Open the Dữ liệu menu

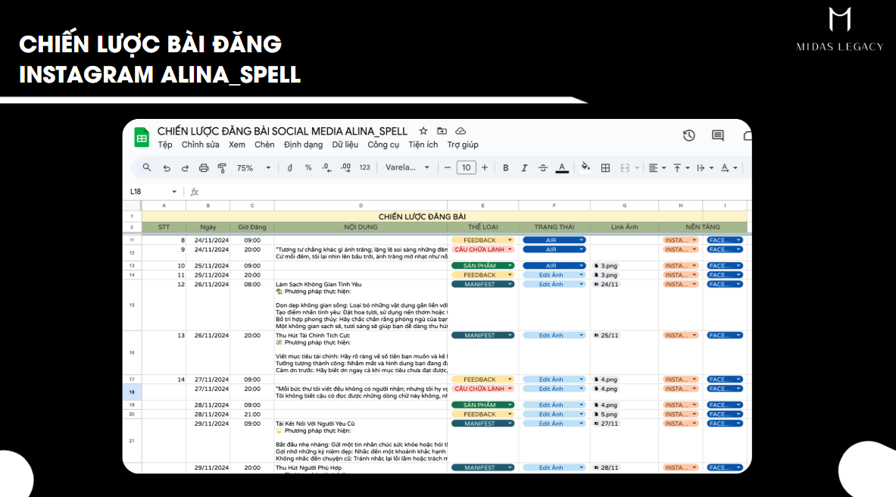tap(345, 145)
